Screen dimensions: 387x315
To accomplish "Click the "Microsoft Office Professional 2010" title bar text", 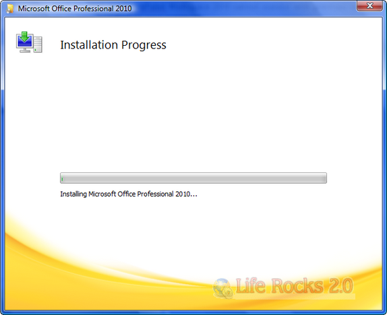I will tap(75, 9).
